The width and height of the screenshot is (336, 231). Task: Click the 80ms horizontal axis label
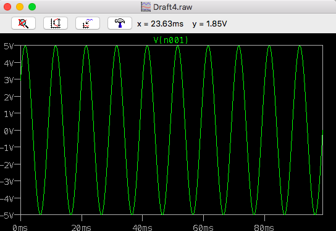[x=264, y=227]
